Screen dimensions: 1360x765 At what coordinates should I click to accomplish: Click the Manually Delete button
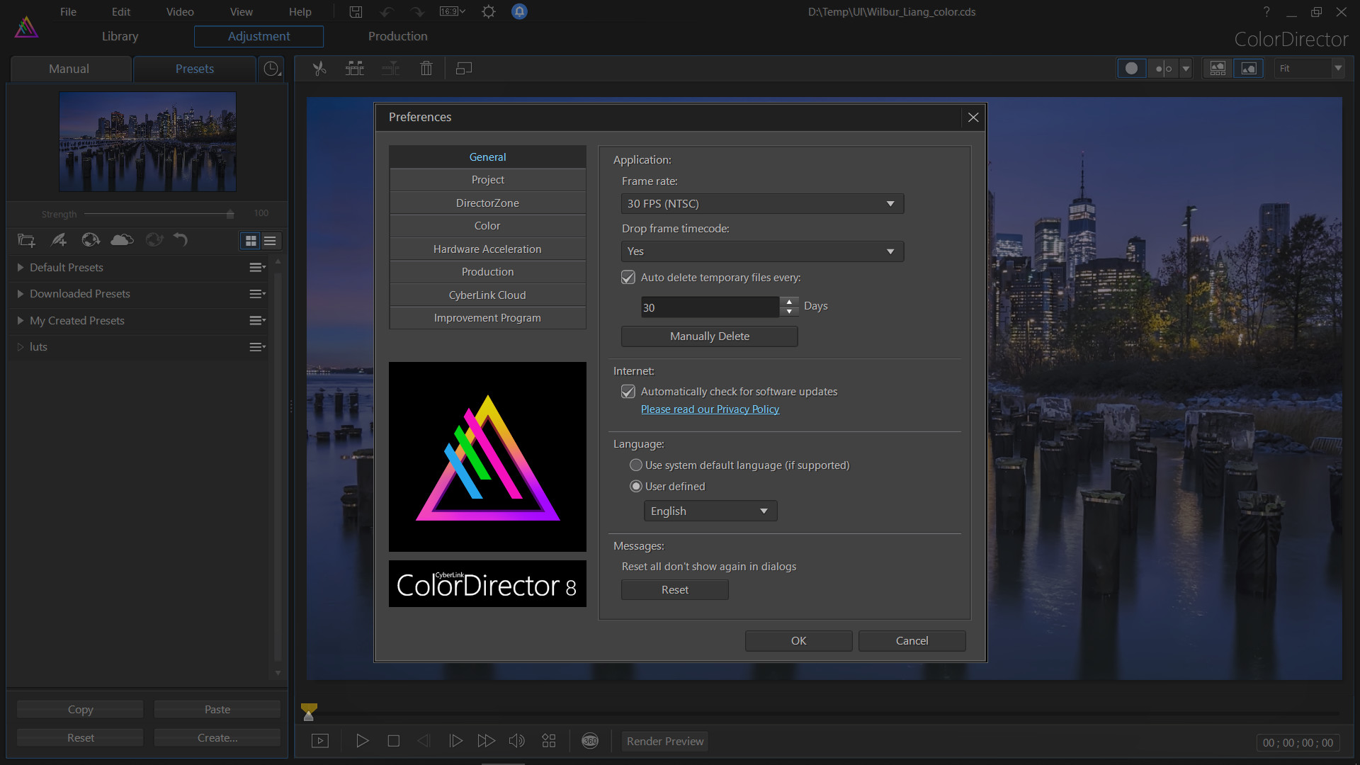[709, 336]
